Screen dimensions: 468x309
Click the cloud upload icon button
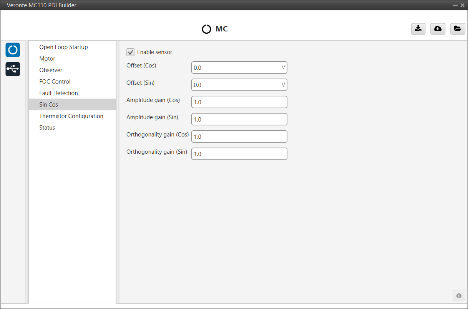438,29
